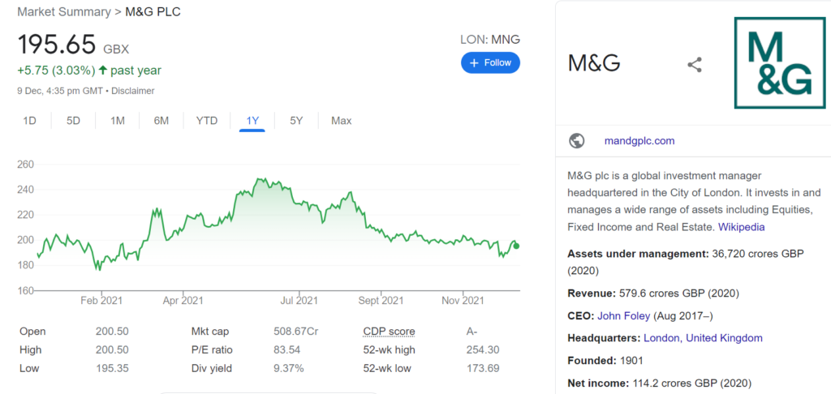Open the Wikipedia link
This screenshot has height=394, width=831.
click(742, 227)
